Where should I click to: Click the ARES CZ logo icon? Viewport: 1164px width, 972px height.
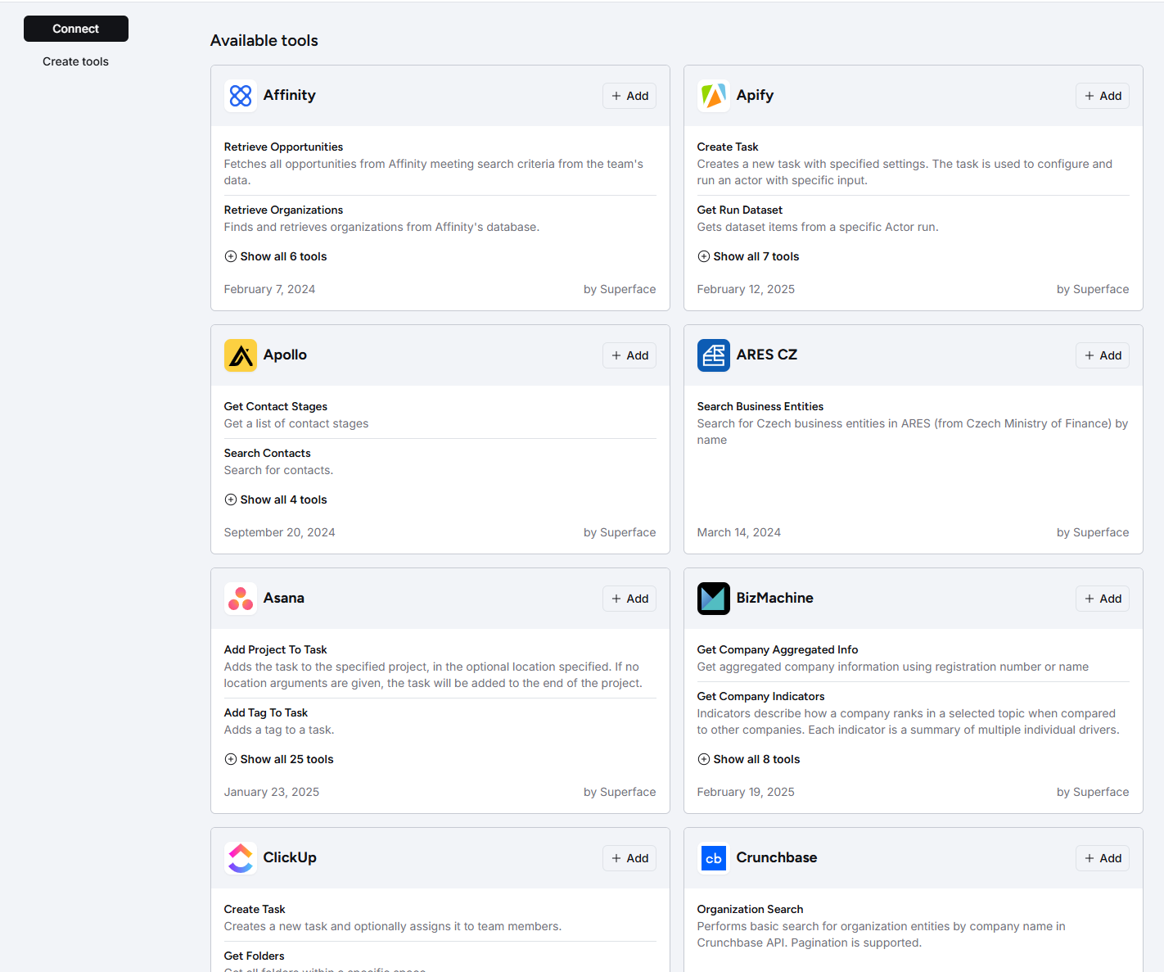click(713, 355)
